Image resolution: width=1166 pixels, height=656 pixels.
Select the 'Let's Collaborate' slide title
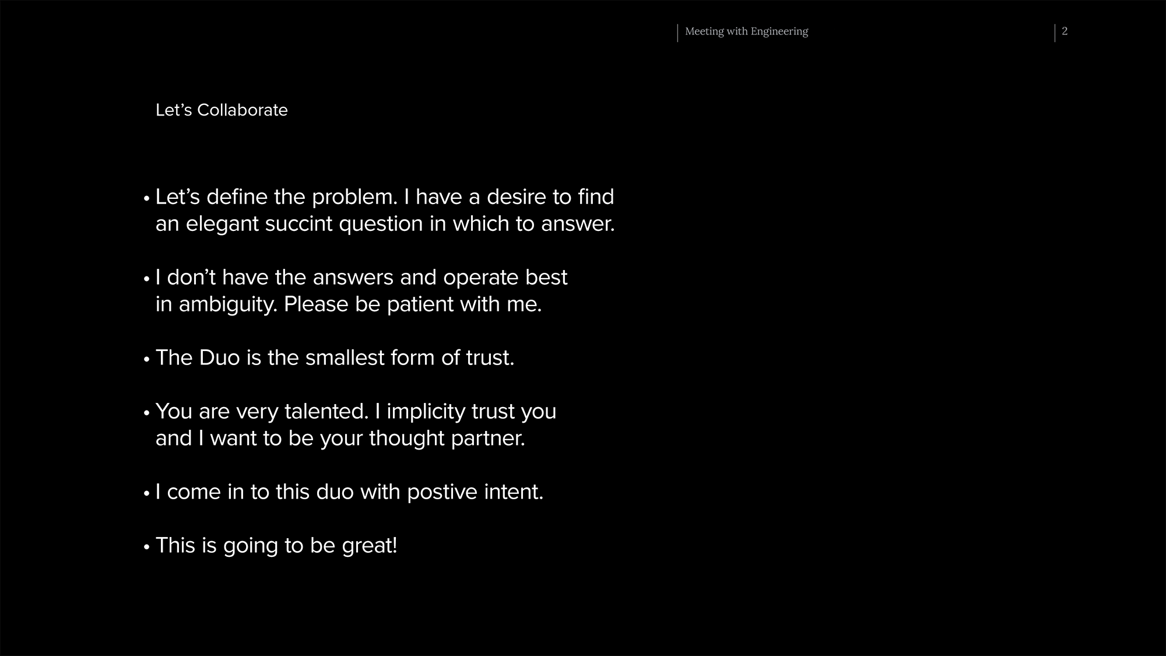click(x=222, y=110)
